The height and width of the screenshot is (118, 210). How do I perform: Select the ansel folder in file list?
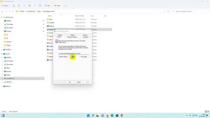coord(51,19)
